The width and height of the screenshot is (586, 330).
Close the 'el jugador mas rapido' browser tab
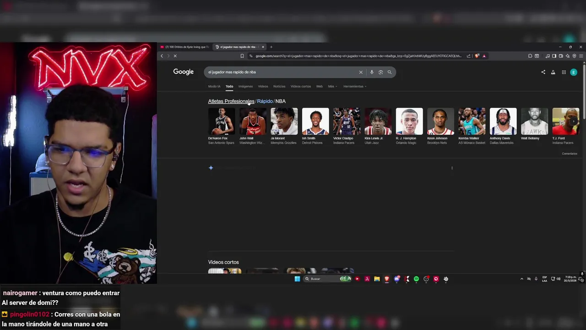click(263, 47)
